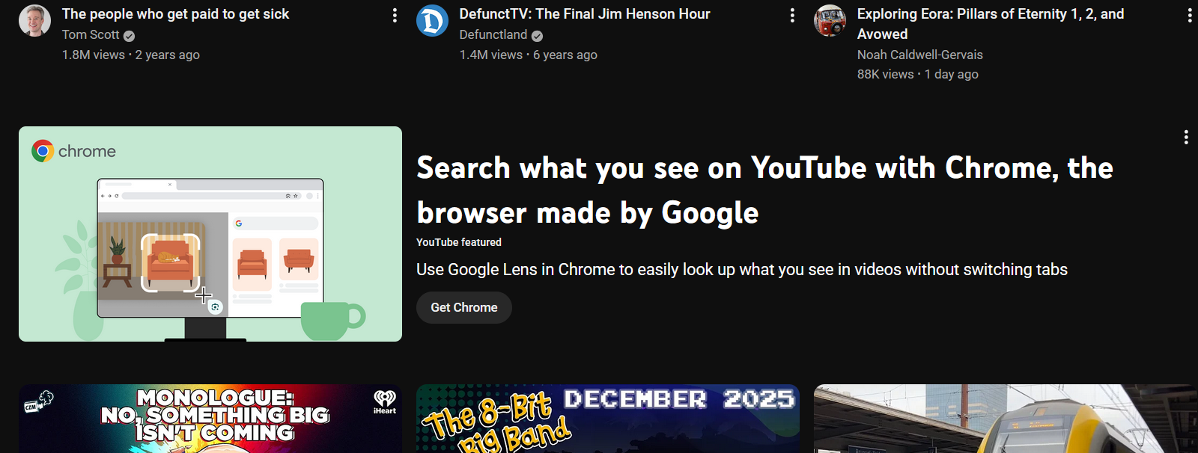Go to Tom Scott channel name link
Screen dimensions: 1198x453
[91, 34]
